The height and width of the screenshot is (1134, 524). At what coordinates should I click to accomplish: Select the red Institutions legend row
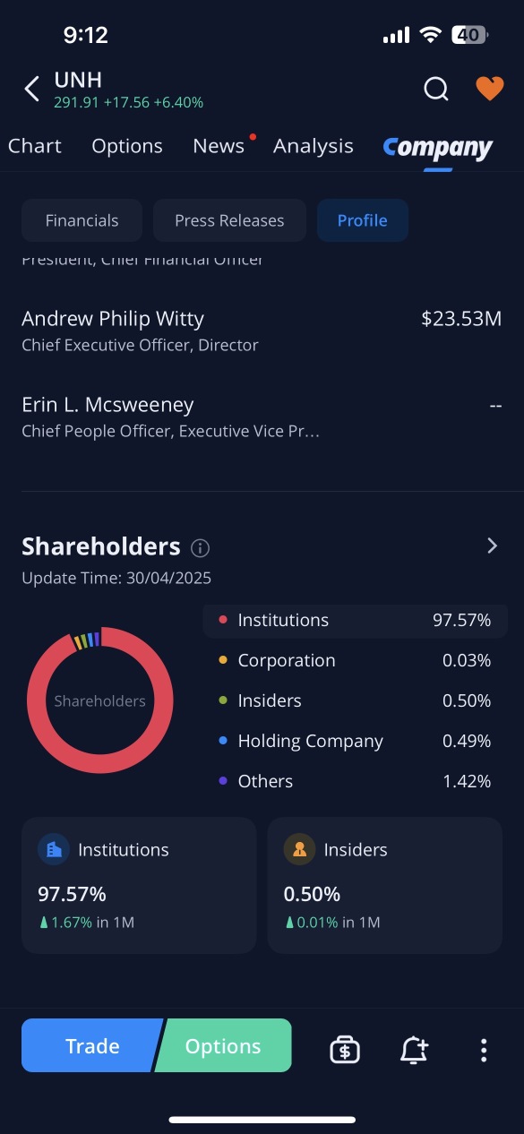click(355, 620)
